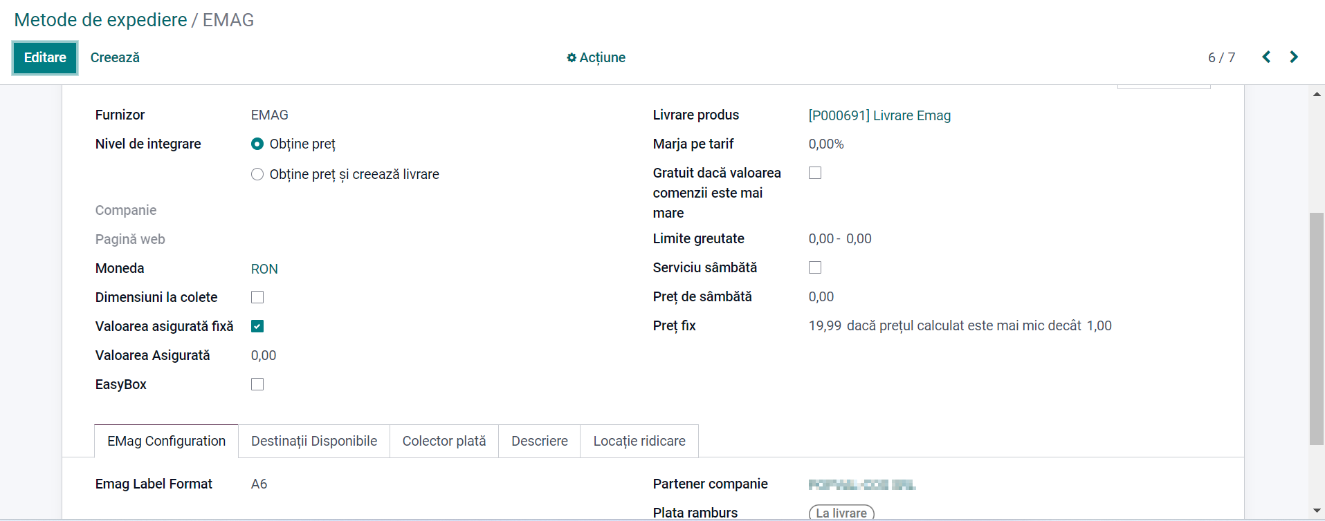Screen dimensions: 1325x521
Task: Toggle Gratuit dacă valoarea comenzii checkbox
Action: coord(815,173)
